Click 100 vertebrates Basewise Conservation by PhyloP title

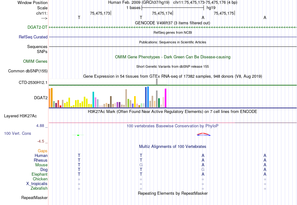pyautogui.click(x=173, y=126)
